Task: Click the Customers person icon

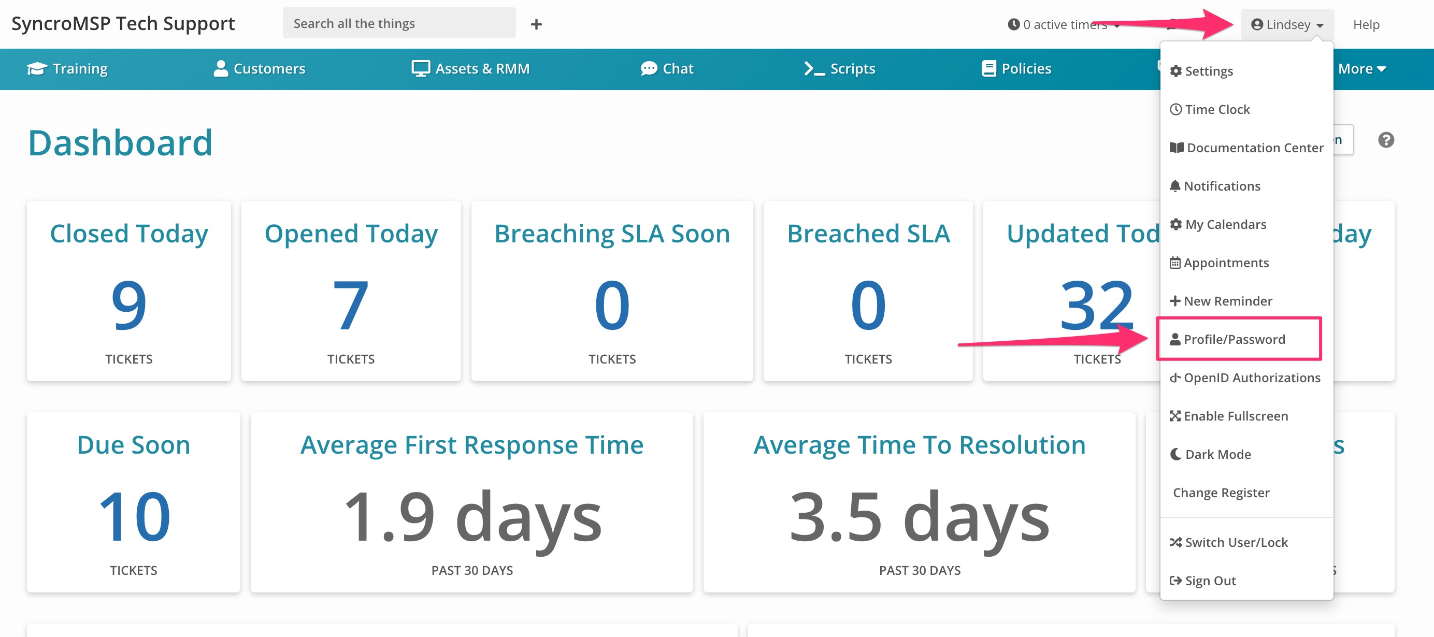Action: pos(221,68)
